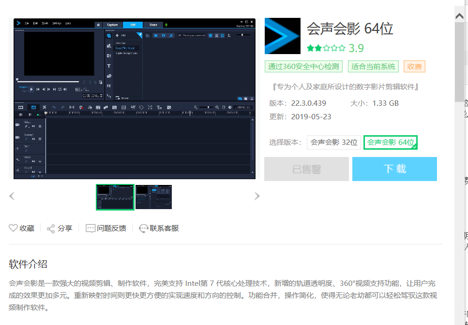Show next screenshot with right gallery arrow
The width and height of the screenshot is (468, 325).
257,196
